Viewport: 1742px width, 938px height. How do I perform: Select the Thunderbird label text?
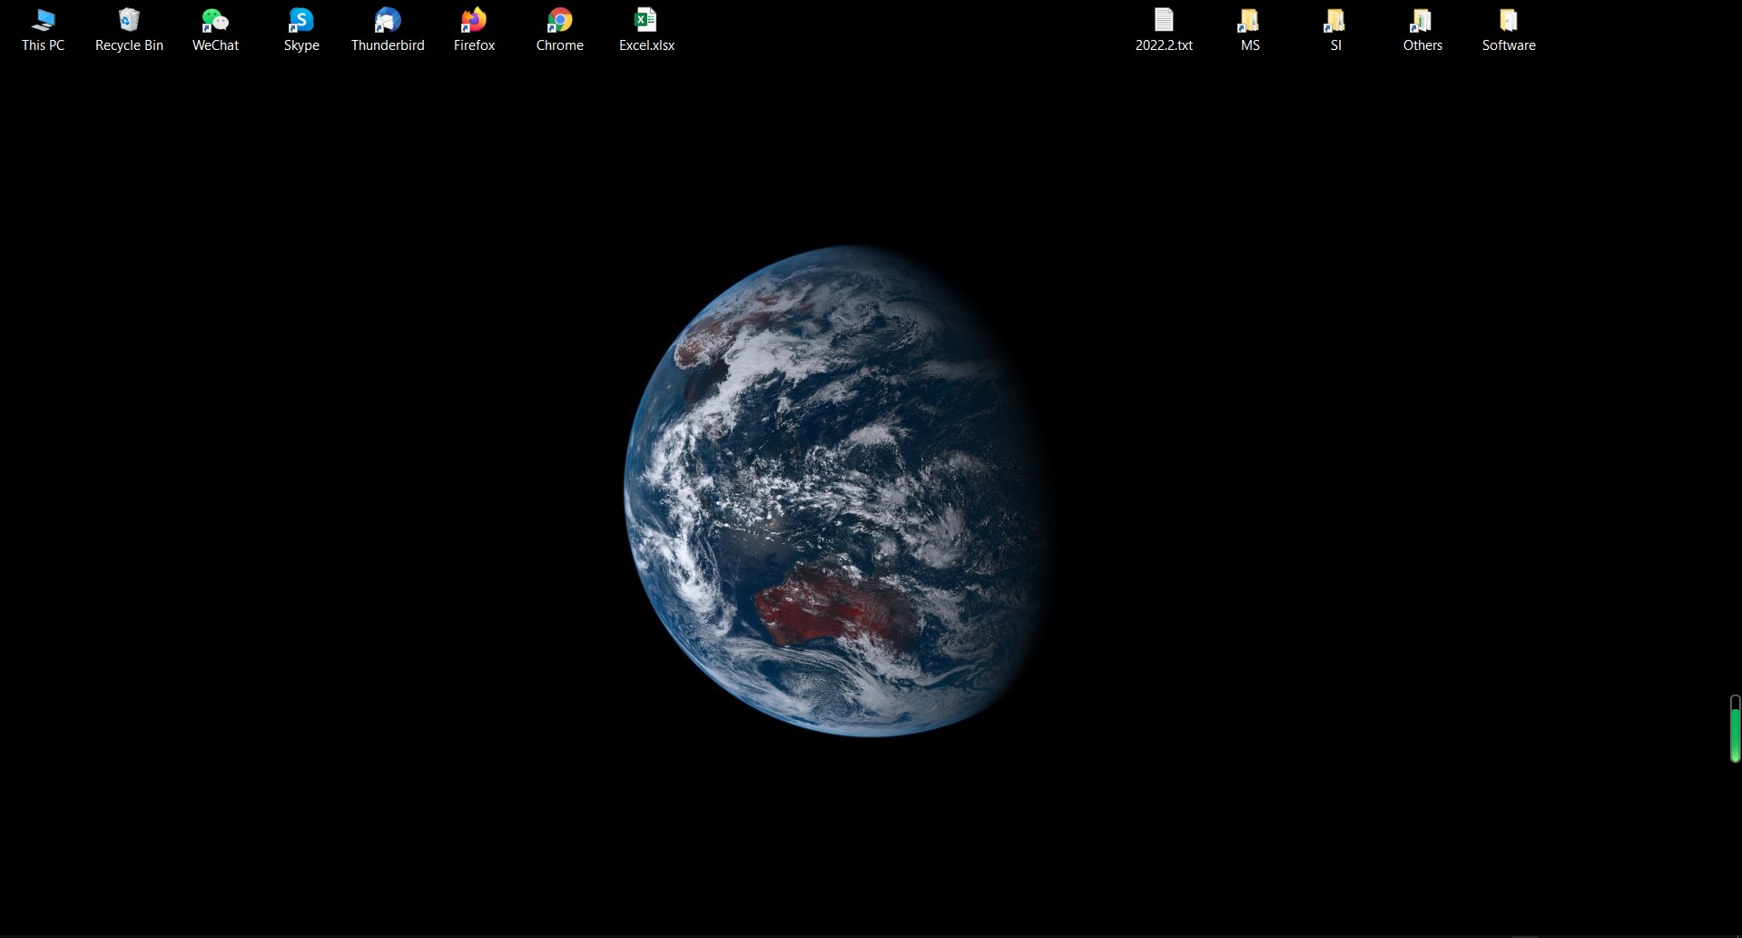(x=387, y=44)
